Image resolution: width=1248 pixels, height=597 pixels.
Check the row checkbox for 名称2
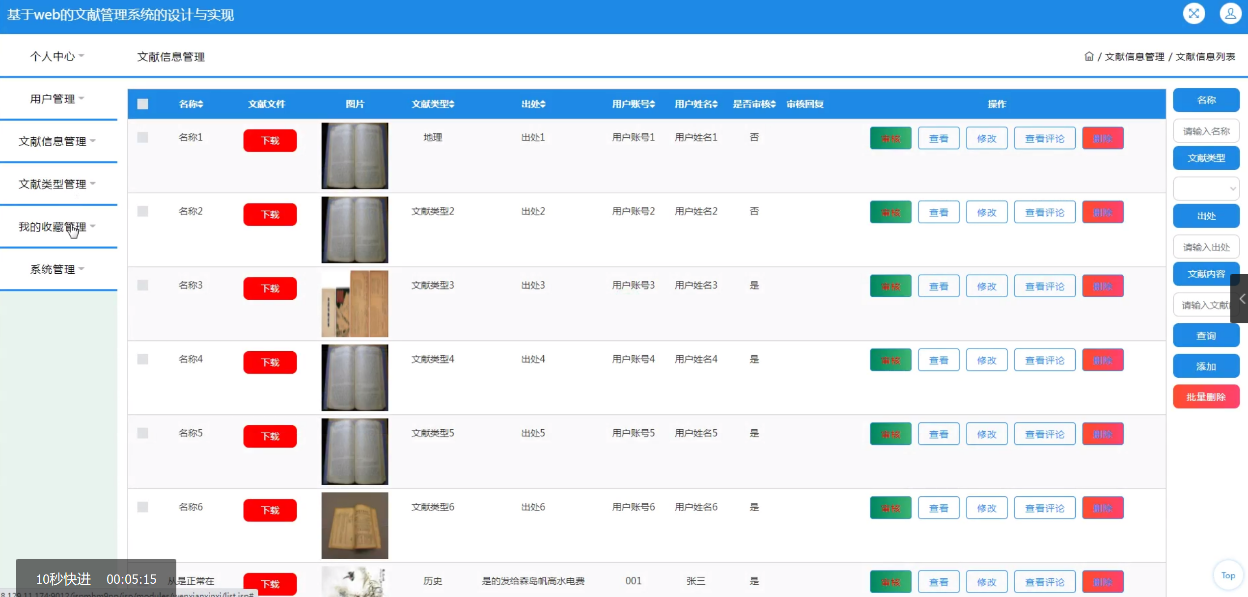142,211
